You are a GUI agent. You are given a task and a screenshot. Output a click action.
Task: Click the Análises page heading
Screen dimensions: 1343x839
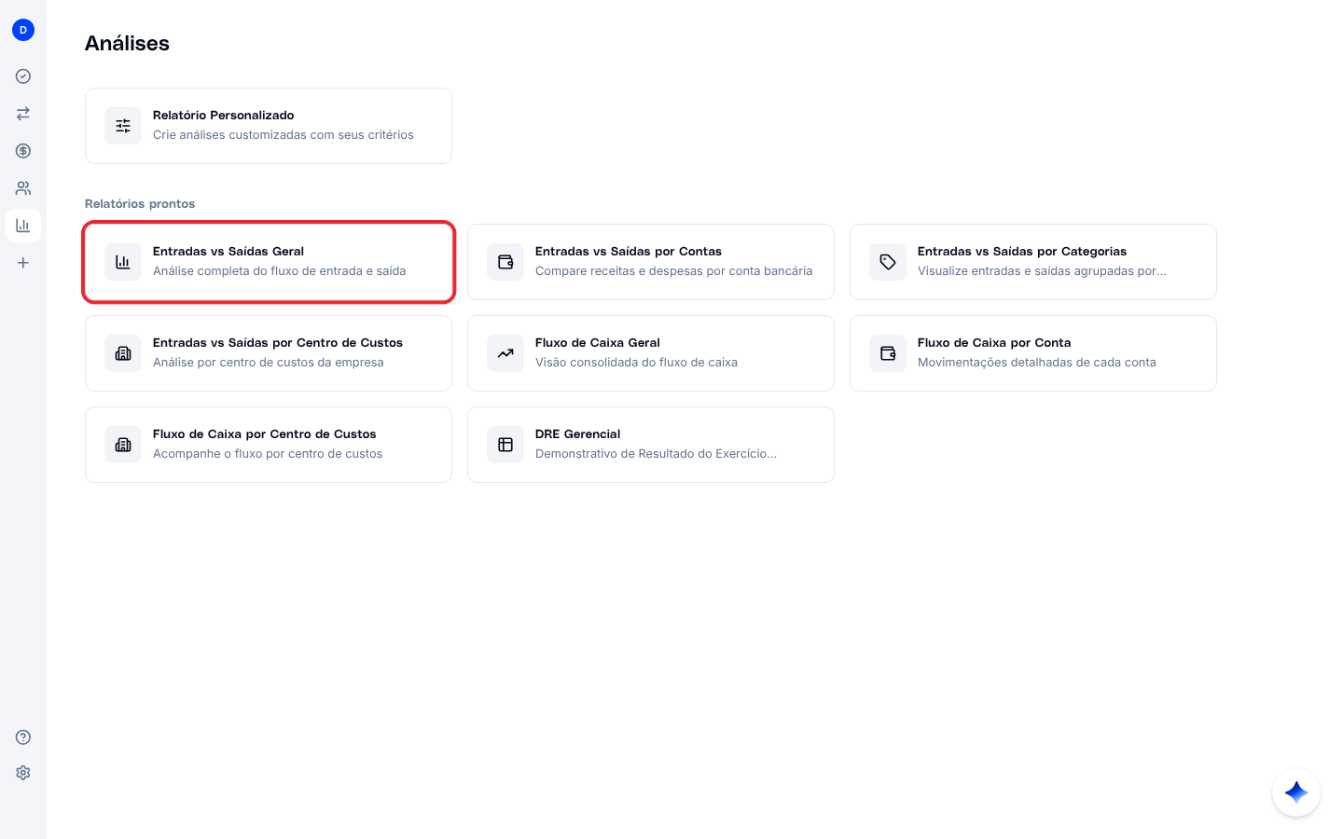tap(127, 43)
